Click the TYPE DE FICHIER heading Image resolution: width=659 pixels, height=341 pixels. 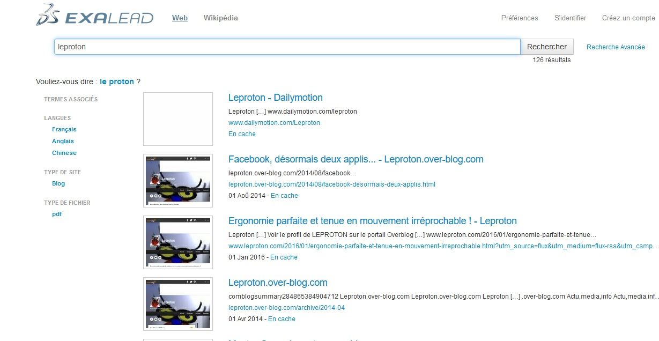coord(67,203)
